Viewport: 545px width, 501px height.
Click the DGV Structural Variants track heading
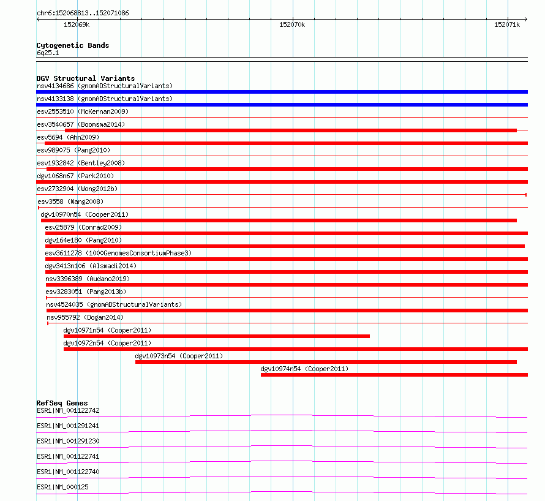click(86, 78)
